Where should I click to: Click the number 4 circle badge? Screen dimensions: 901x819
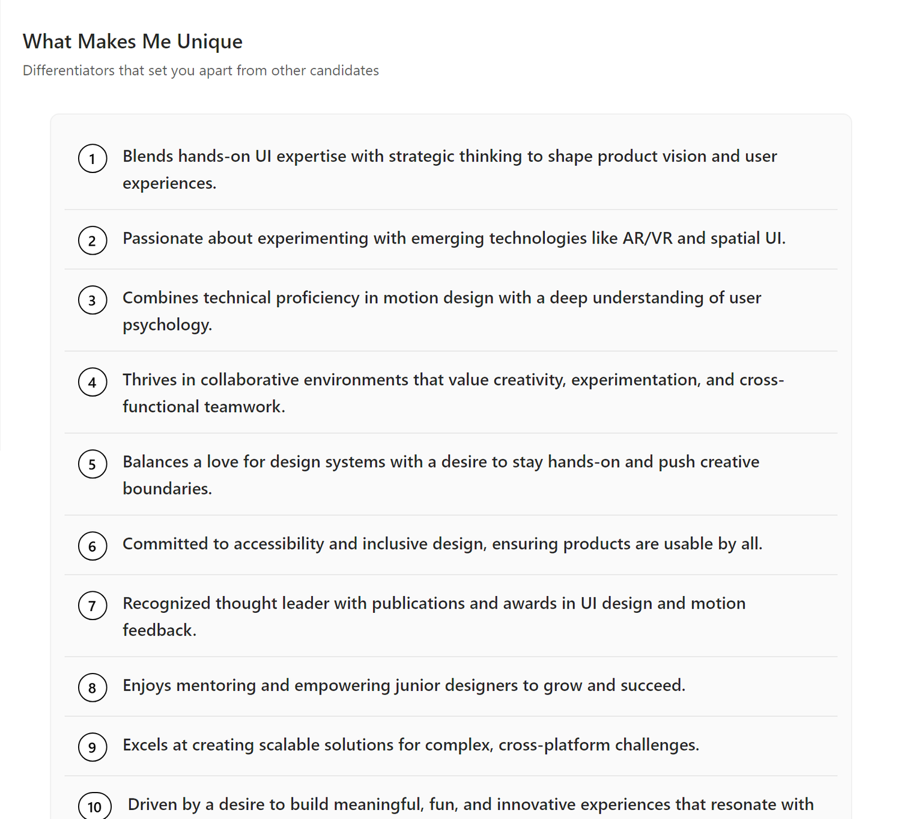tap(93, 382)
